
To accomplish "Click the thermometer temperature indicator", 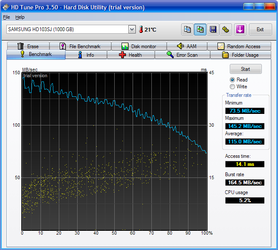I will coord(141,29).
